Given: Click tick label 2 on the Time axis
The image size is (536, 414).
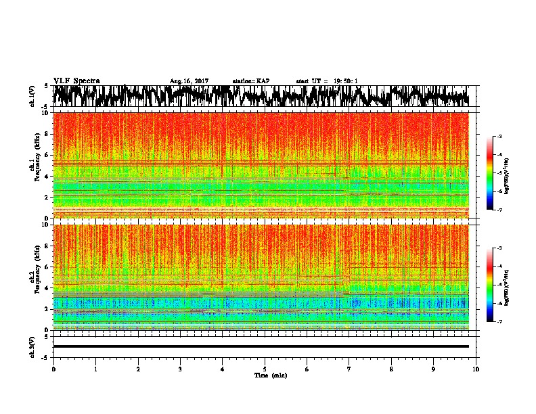Looking at the screenshot, I should click(x=138, y=369).
